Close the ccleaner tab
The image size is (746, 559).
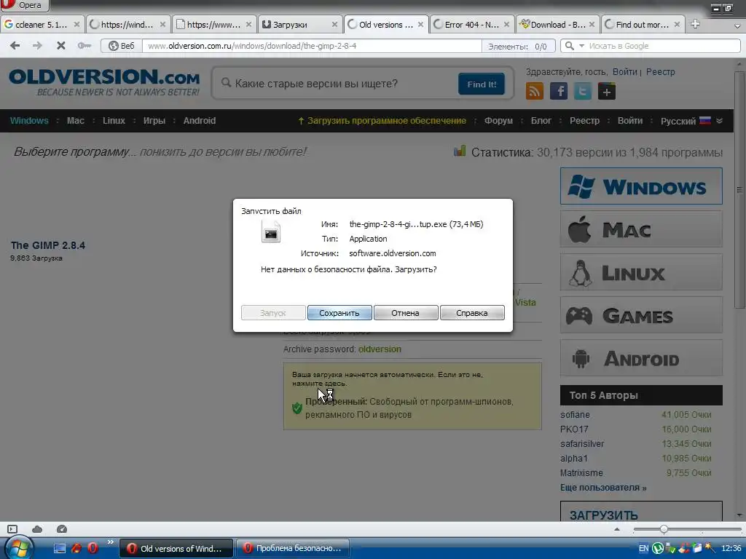(76, 24)
